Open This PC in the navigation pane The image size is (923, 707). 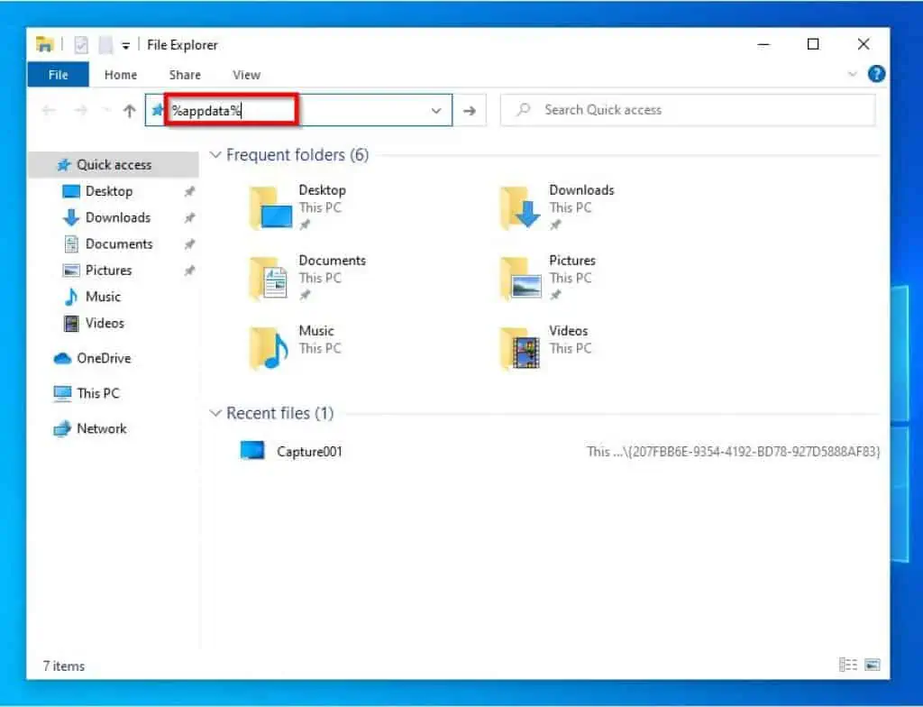click(x=97, y=393)
